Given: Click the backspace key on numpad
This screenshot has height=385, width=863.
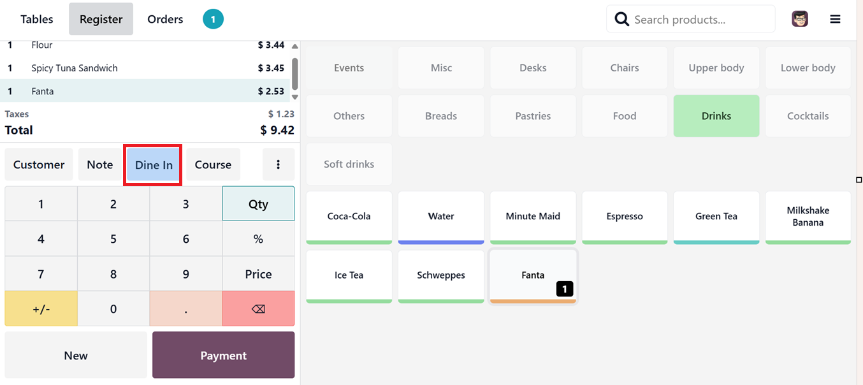Looking at the screenshot, I should tap(258, 309).
